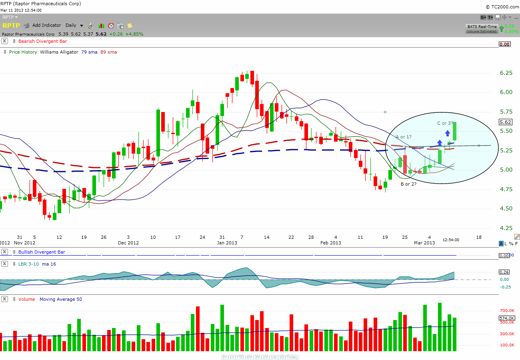Toggle the F scale option
This screenshot has width=520, height=360.
coord(516,244)
